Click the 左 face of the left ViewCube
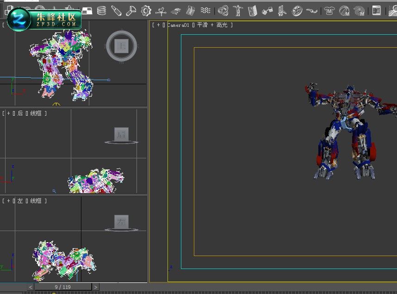Screen dimensions: 397x294 (x=122, y=222)
